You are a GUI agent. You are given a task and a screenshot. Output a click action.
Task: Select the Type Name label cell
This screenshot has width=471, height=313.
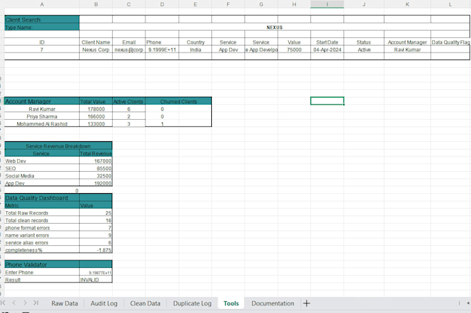click(42, 27)
